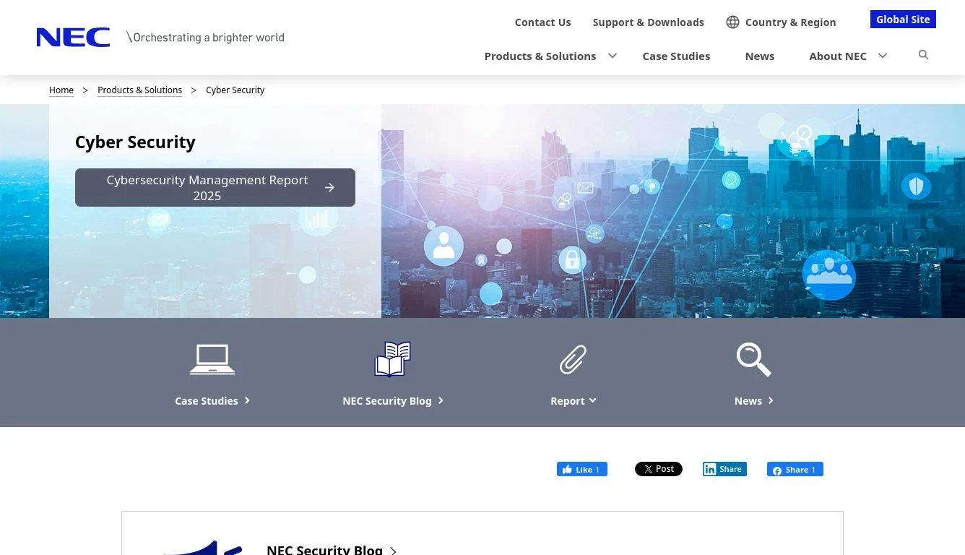The height and width of the screenshot is (555, 965).
Task: Expand the Products & Solutions menu chevron
Action: tap(613, 56)
